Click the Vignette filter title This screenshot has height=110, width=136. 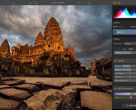click(x=121, y=61)
